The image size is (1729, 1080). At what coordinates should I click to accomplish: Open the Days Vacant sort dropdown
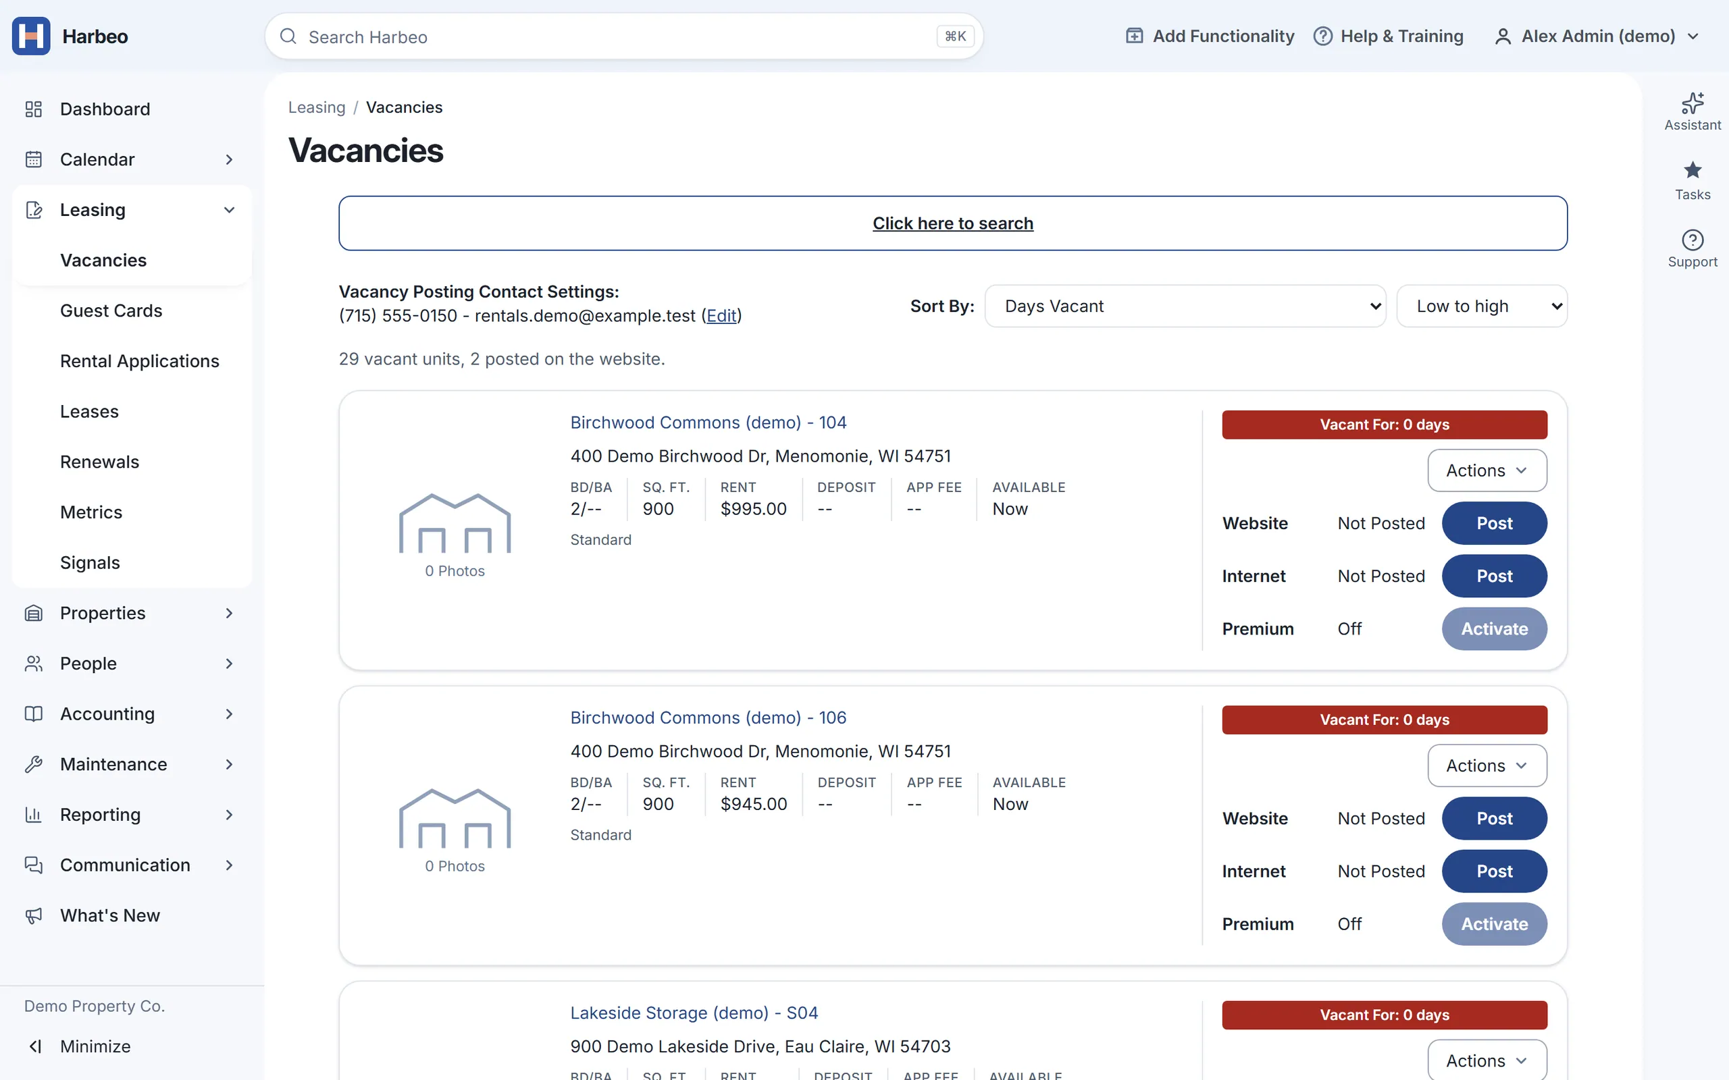click(1185, 306)
